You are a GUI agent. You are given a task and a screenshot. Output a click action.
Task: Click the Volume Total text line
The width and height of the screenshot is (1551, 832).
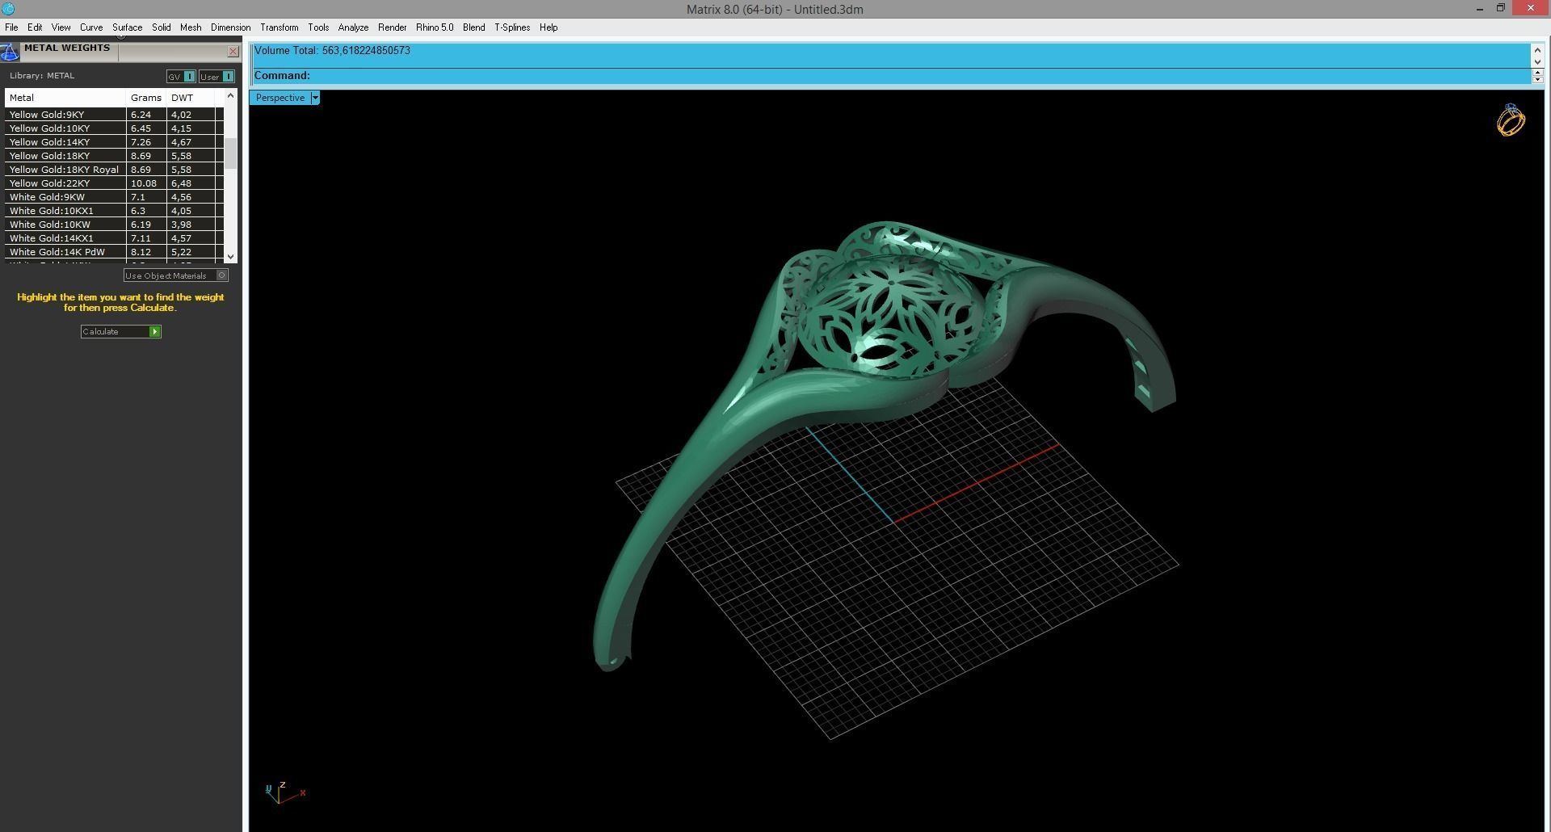tap(332, 51)
